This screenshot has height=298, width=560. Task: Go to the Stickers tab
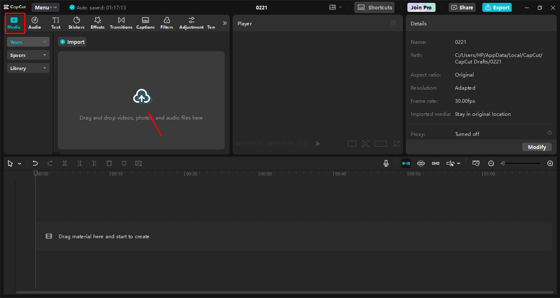click(x=76, y=23)
